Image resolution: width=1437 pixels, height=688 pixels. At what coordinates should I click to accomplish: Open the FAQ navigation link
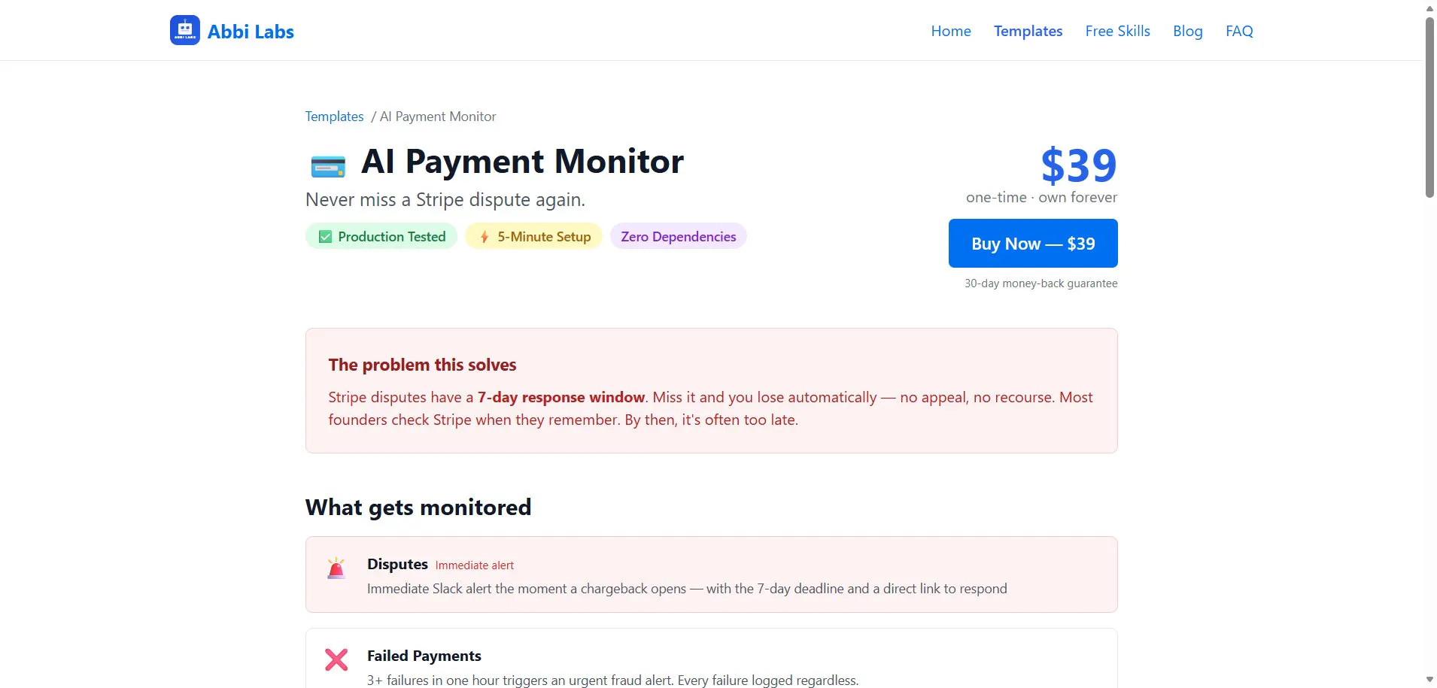tap(1239, 31)
